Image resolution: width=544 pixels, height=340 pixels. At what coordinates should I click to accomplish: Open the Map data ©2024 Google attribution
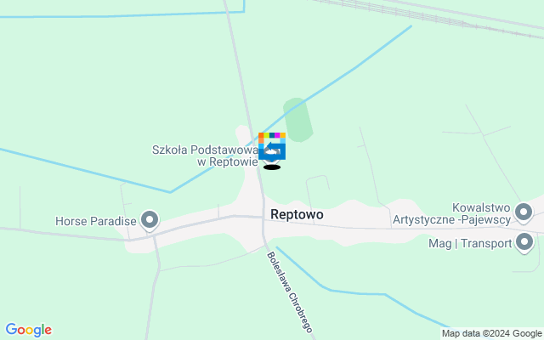pyautogui.click(x=492, y=334)
